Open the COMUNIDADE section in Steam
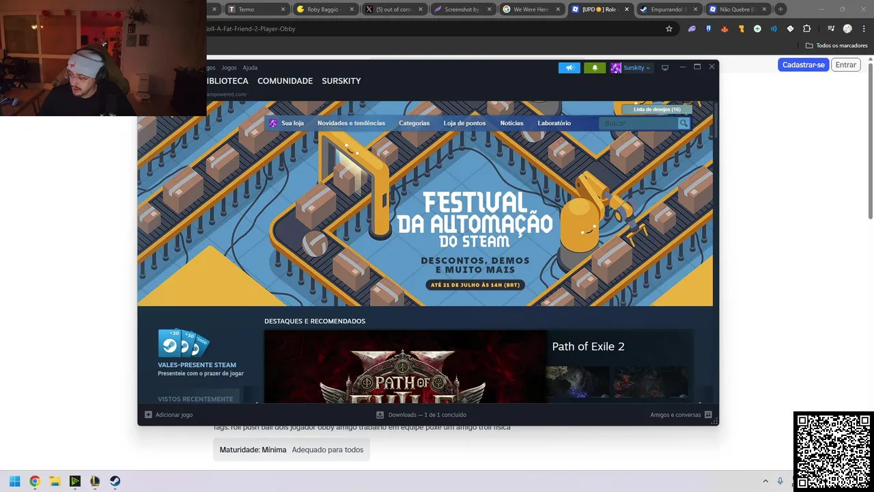The height and width of the screenshot is (492, 874). pyautogui.click(x=285, y=81)
